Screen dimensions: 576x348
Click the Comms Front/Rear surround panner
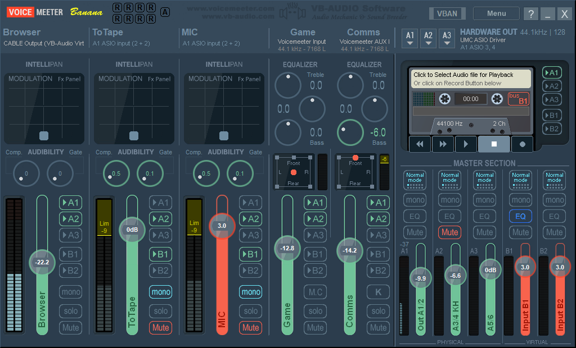(355, 172)
